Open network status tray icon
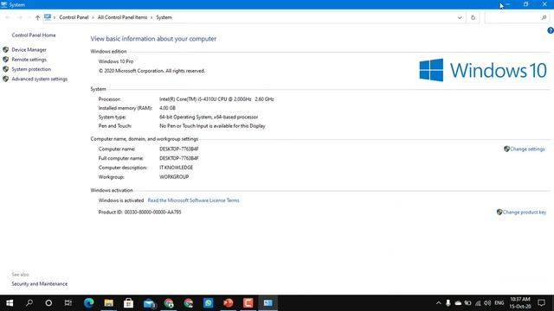 (x=478, y=303)
